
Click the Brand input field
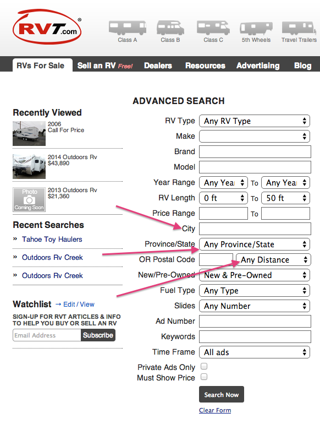[x=255, y=152]
